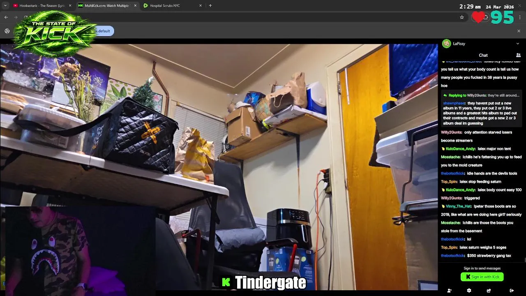The width and height of the screenshot is (526, 296).
Task: Show chat users list icon
Action: pyautogui.click(x=518, y=55)
